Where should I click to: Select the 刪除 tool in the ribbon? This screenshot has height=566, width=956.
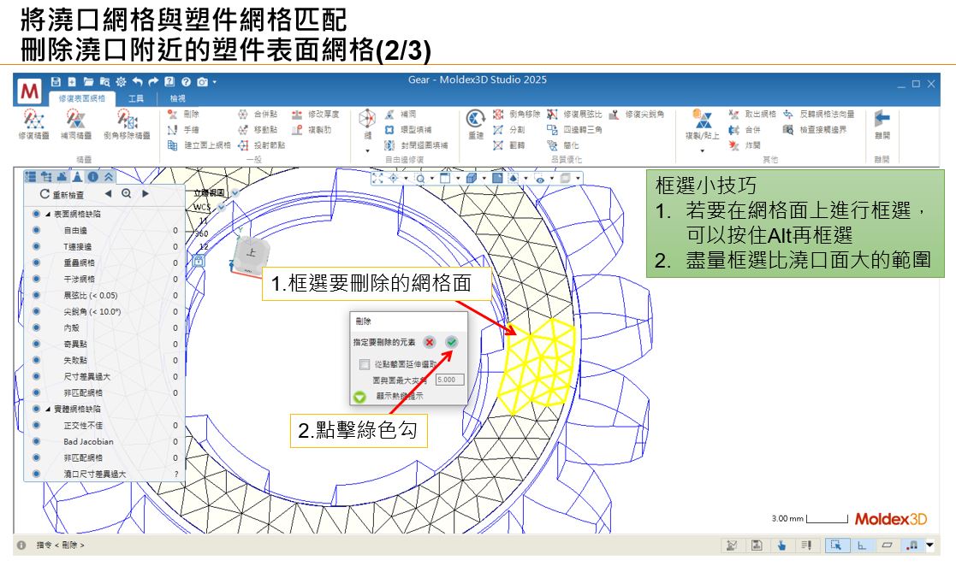pos(183,115)
